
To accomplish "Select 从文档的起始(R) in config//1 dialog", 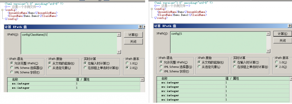I will (211, 63).
